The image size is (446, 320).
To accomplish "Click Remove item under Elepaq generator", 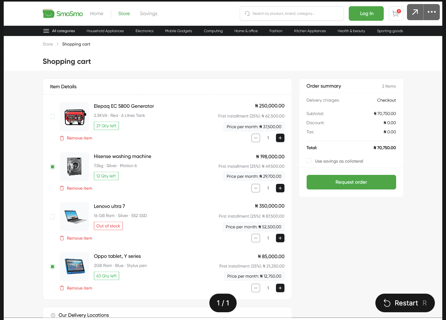I will [x=80, y=138].
